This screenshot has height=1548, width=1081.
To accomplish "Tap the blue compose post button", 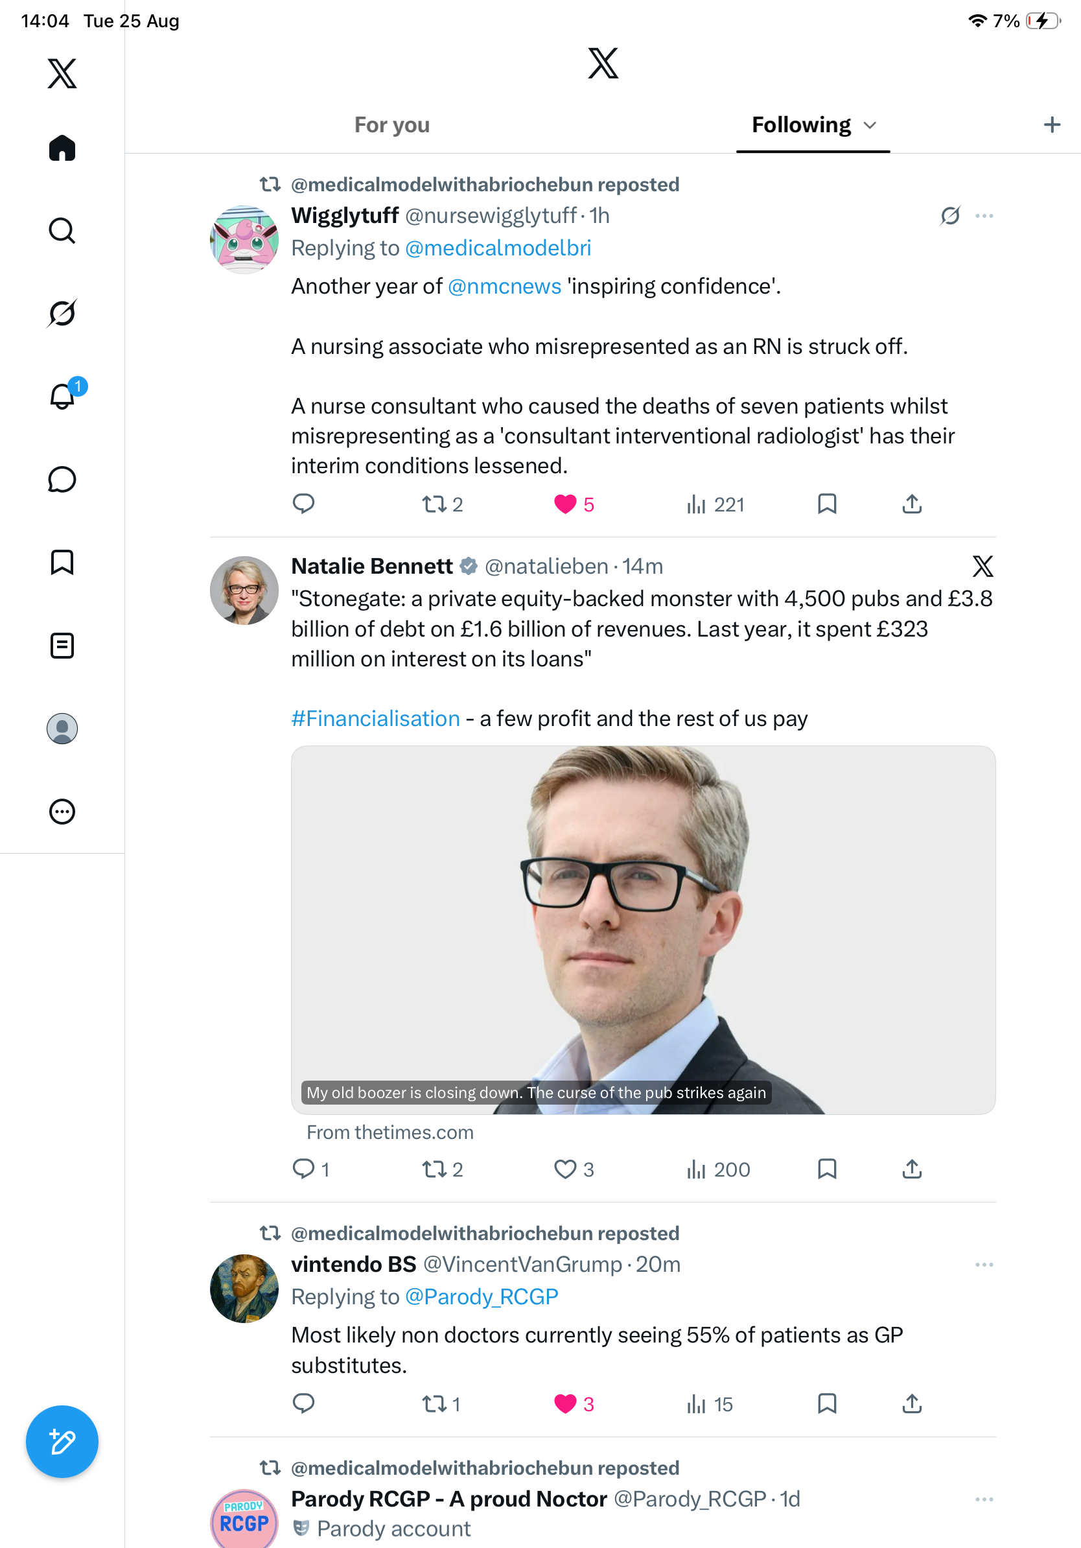I will point(62,1442).
